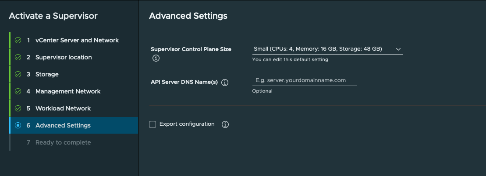Click the Export configuration label
The width and height of the screenshot is (486, 176).
pyautogui.click(x=187, y=124)
